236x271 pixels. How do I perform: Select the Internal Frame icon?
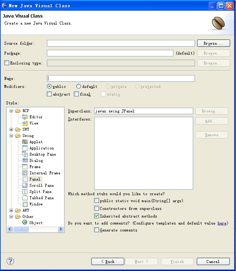coord(25,173)
